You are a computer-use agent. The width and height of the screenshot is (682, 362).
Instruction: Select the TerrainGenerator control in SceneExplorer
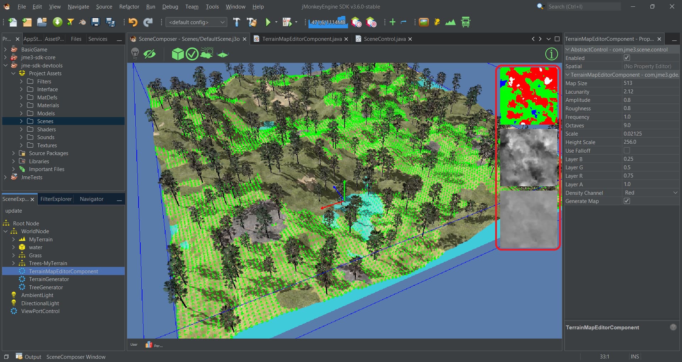coord(49,279)
